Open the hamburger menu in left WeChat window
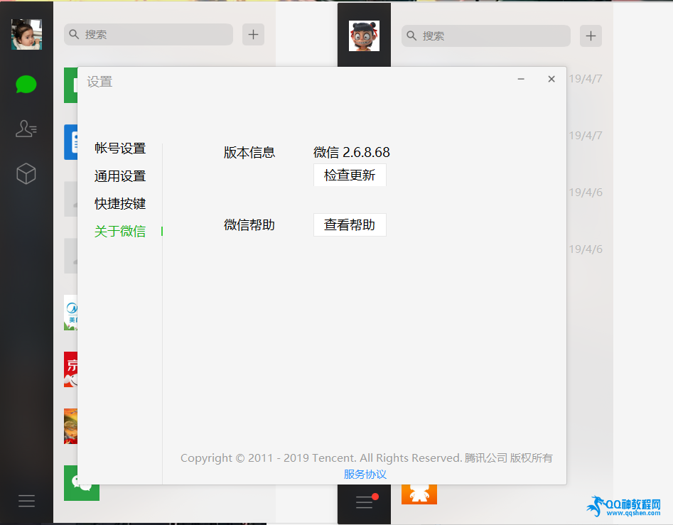 pos(26,501)
